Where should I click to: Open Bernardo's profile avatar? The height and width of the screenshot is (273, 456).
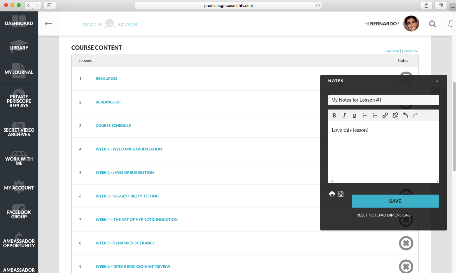(411, 23)
